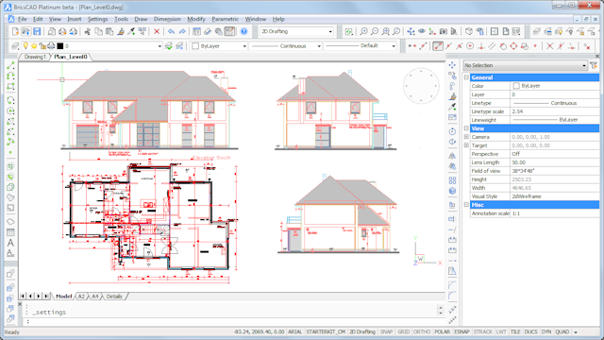Click the red Delete X icon
The width and height of the screenshot is (604, 340).
[x=157, y=31]
